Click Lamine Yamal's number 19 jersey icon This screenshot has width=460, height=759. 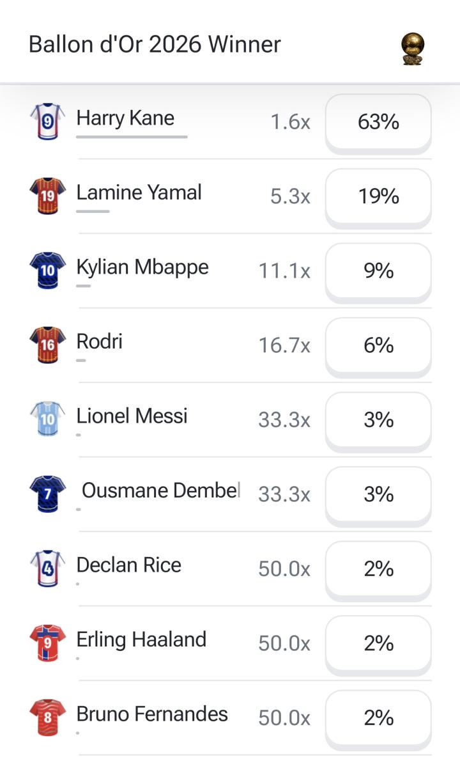[x=47, y=196]
